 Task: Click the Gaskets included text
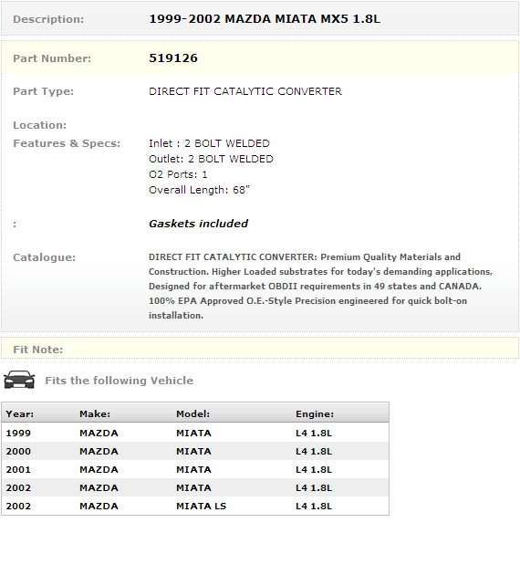(x=198, y=224)
